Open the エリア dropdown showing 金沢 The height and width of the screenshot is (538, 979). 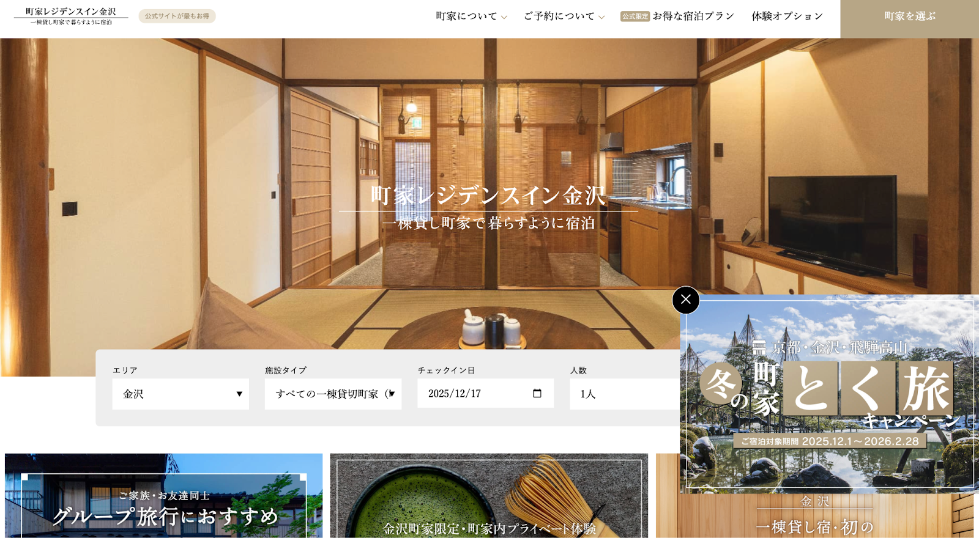[181, 394]
